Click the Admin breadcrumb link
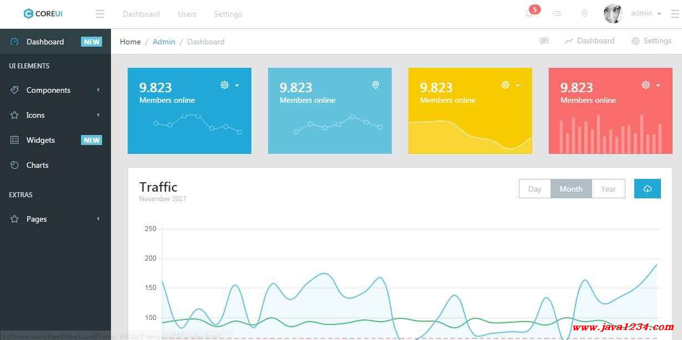Image resolution: width=682 pixels, height=340 pixels. 164,42
